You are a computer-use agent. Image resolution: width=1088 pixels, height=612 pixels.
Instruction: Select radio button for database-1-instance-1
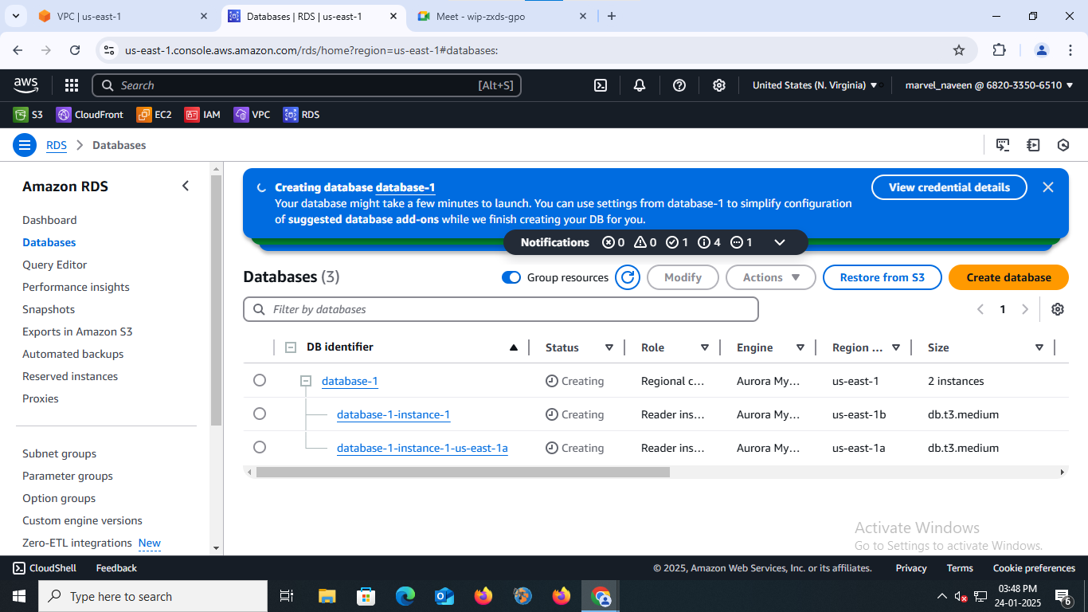(260, 414)
